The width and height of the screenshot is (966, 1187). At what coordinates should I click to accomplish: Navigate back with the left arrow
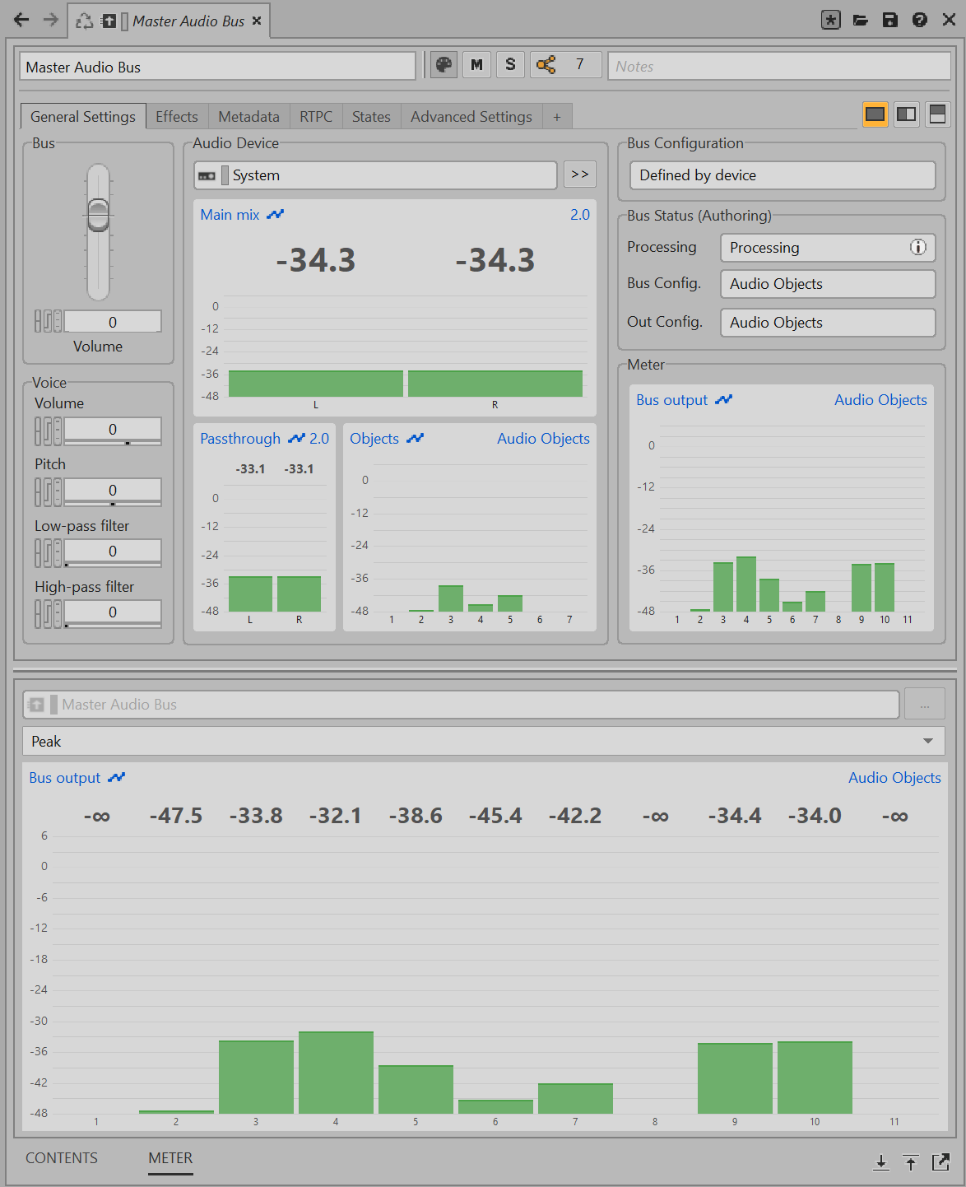pyautogui.click(x=21, y=21)
